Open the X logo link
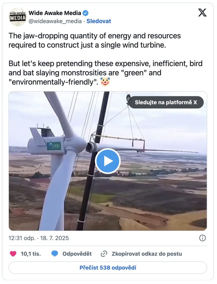Screen dimensions: 217x284 tap(202, 13)
